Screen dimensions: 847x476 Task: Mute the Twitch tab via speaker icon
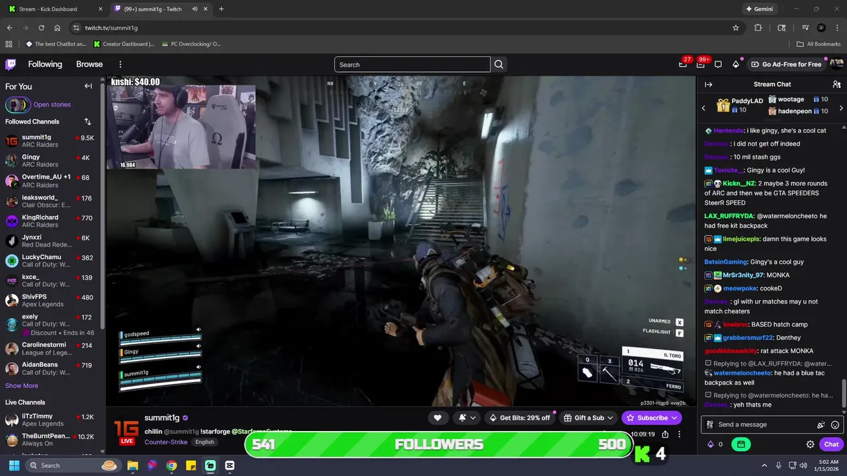[x=195, y=9]
